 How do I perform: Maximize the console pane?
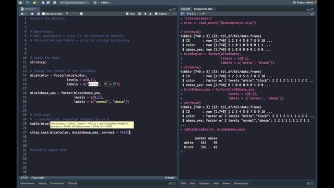pos(312,9)
